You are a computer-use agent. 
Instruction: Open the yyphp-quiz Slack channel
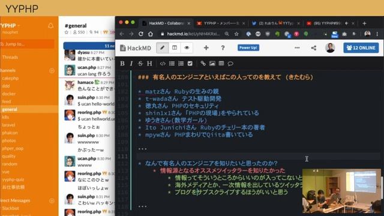pos(13,179)
